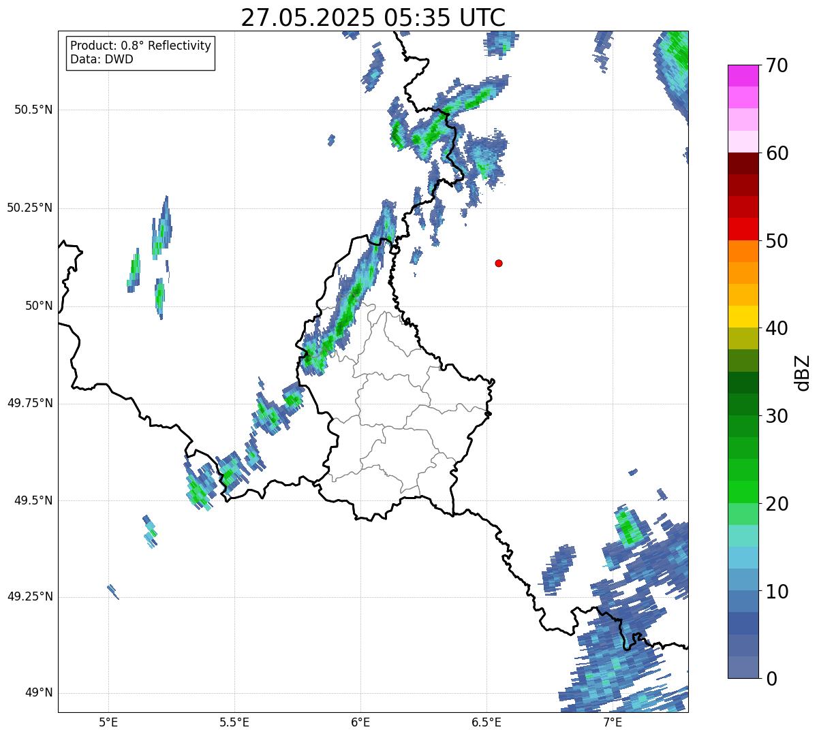Screen dimensions: 819x736
Task: Pick the bright red swatch just above 50
Action: [x=743, y=229]
